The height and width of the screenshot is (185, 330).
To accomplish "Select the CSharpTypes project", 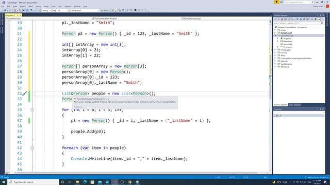I will [285, 50].
